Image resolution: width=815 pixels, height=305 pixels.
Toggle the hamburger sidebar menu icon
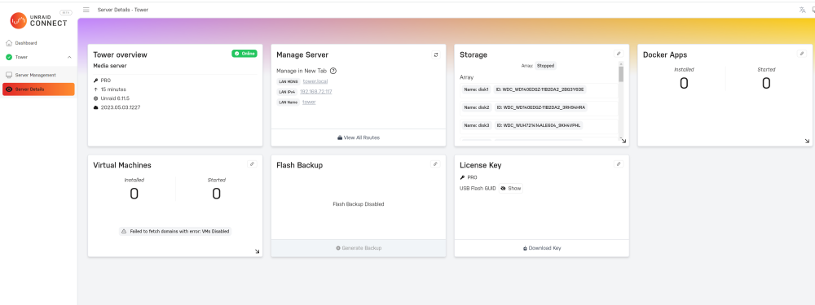(x=86, y=10)
